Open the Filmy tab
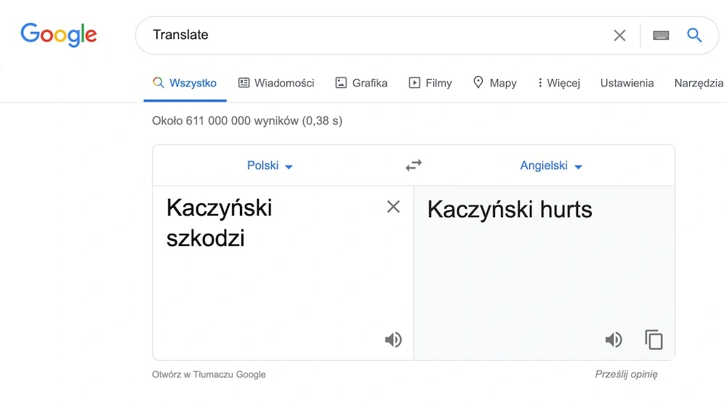The width and height of the screenshot is (727, 408). pyautogui.click(x=430, y=83)
